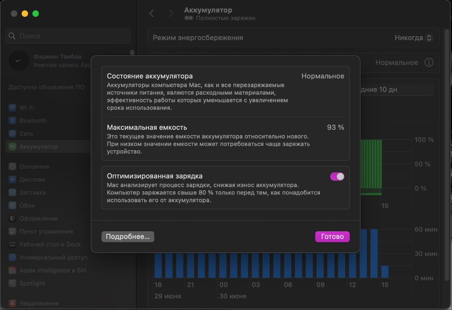This screenshot has height=310, width=452.
Task: Open Spotlight settings icon
Action: (12, 283)
